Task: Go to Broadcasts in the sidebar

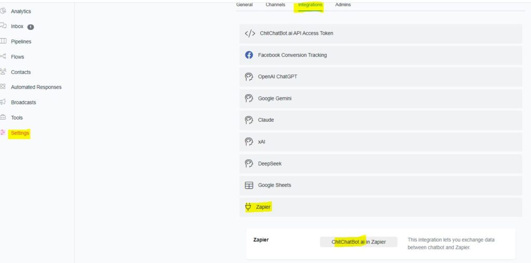Action: tap(23, 102)
